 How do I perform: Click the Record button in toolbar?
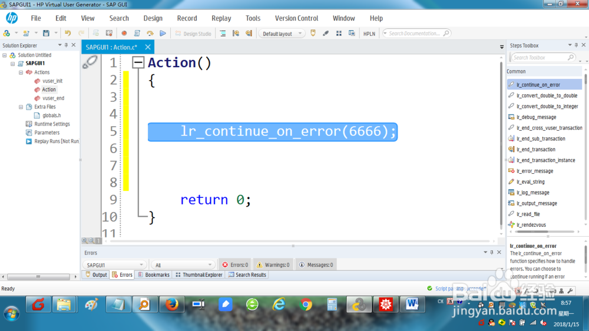(124, 34)
